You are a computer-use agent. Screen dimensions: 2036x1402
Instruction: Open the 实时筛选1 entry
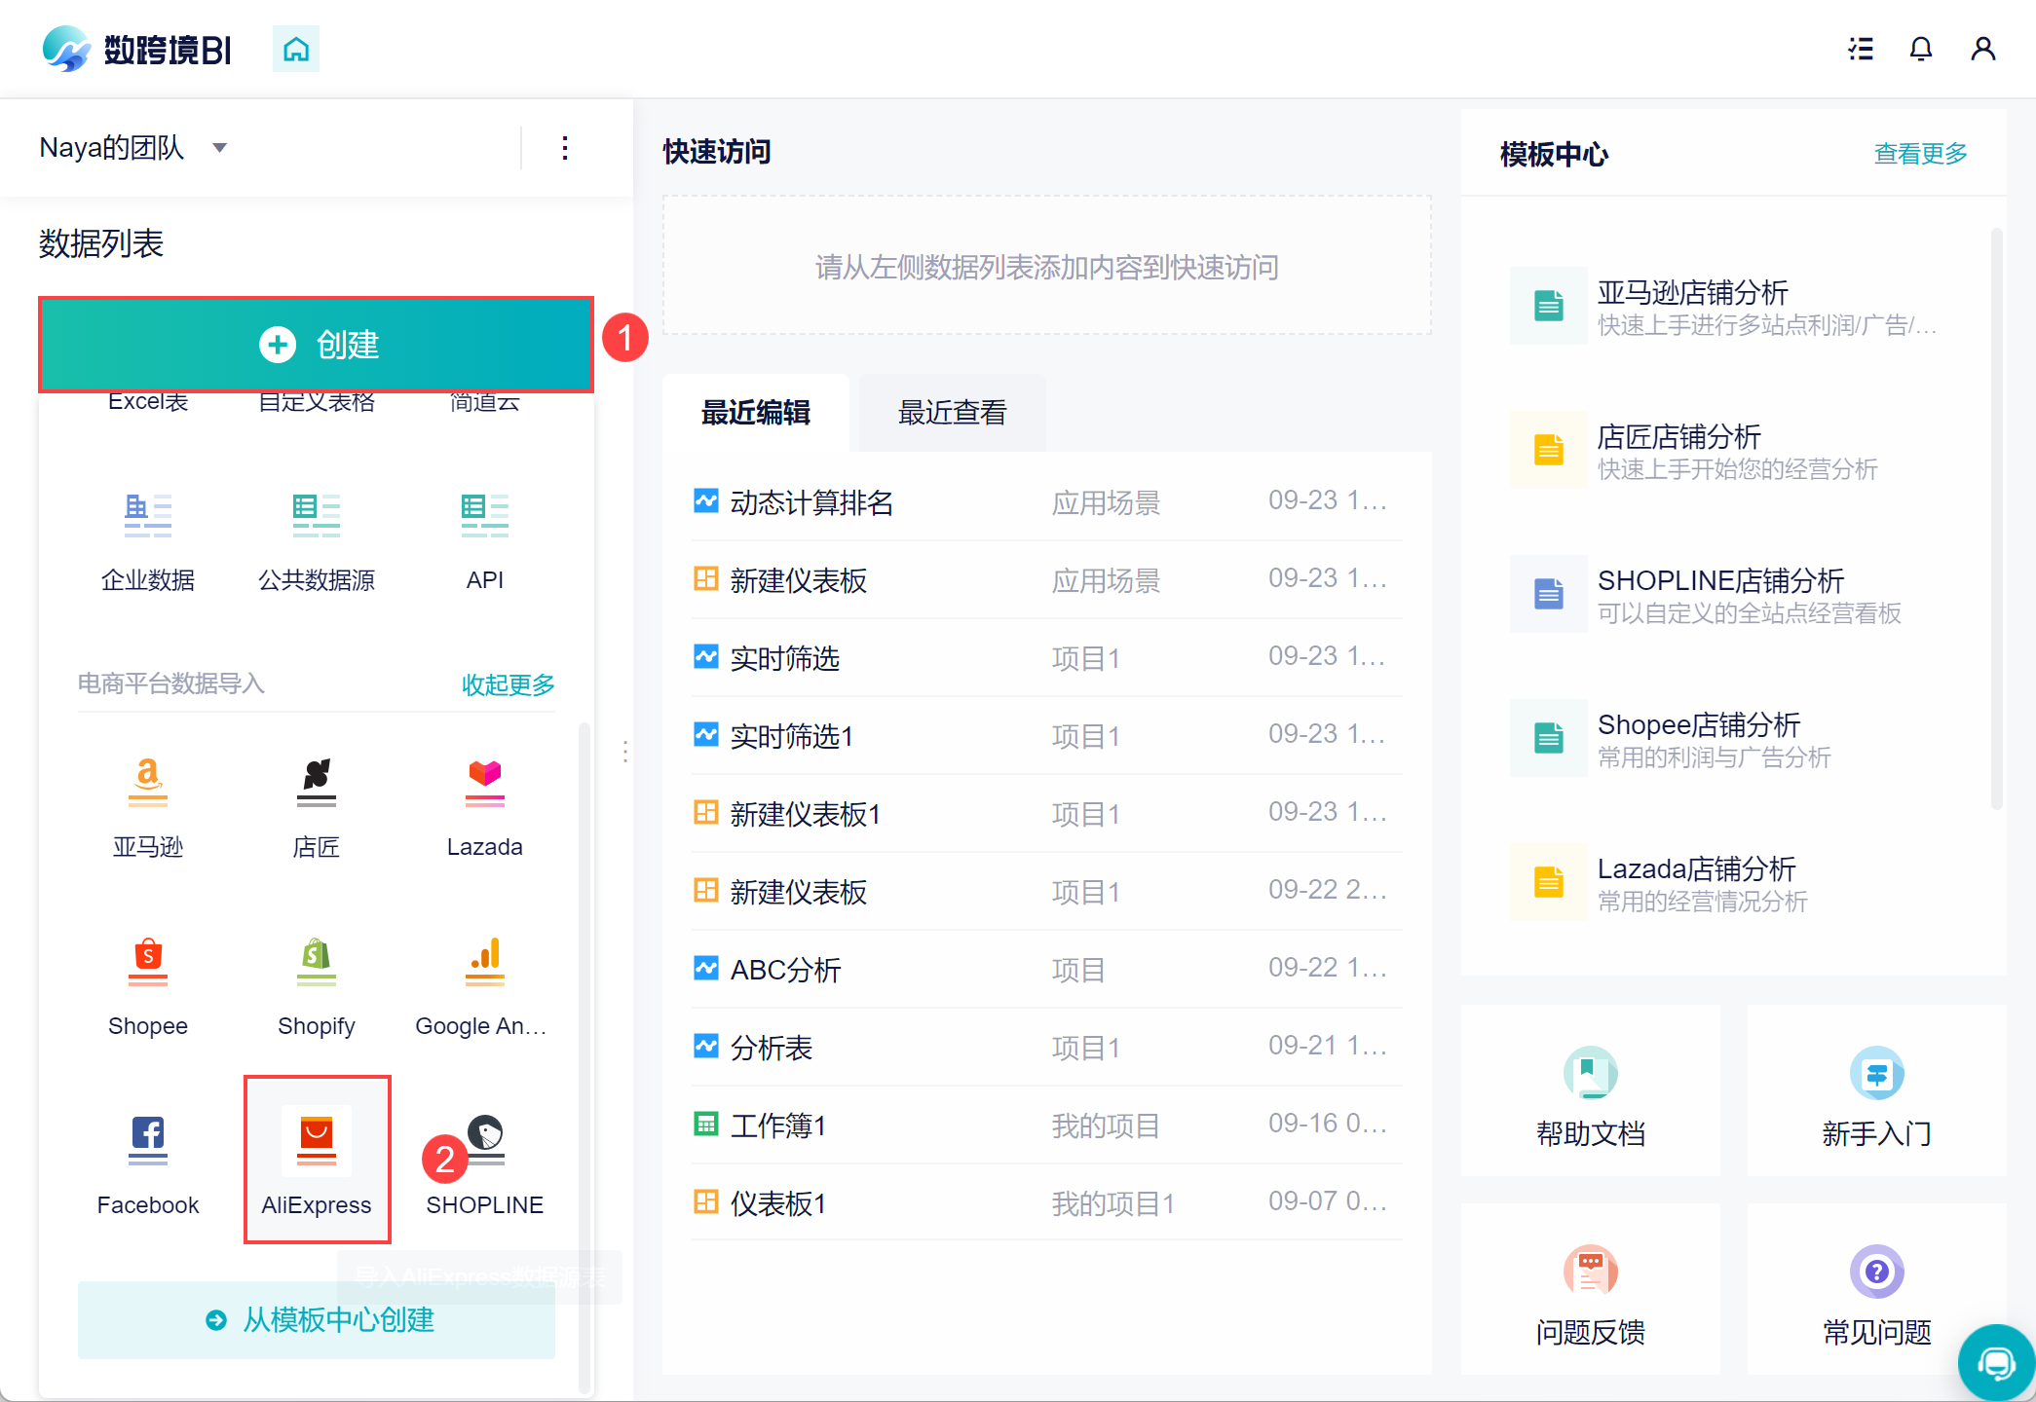coord(1047,736)
